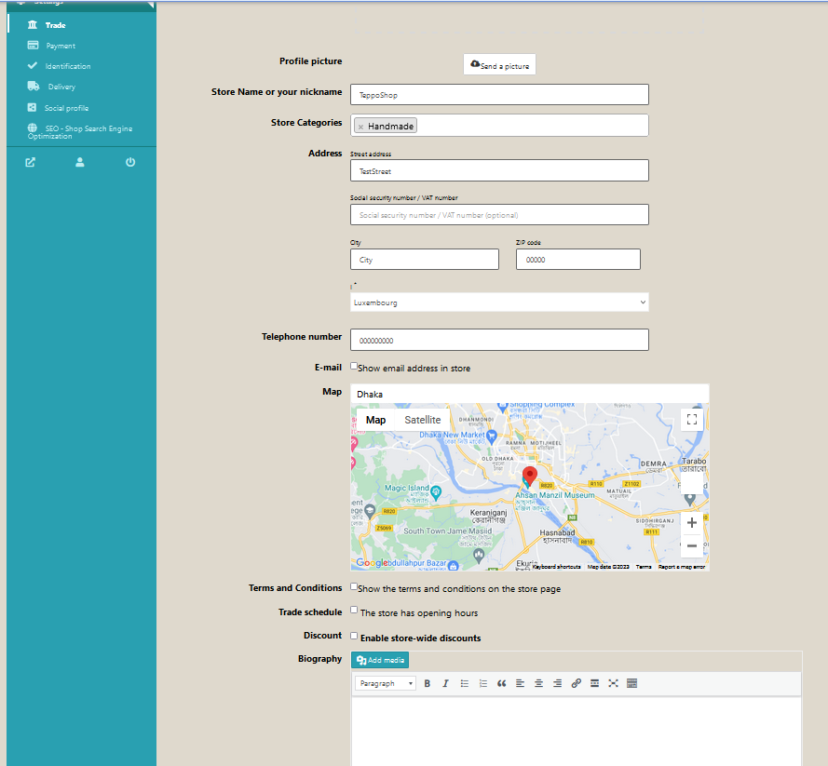
Task: Go to the Delivery settings section
Action: click(x=61, y=87)
